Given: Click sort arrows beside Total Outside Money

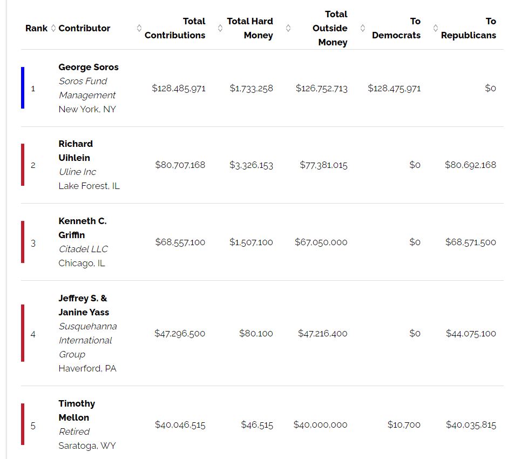Looking at the screenshot, I should point(362,28).
